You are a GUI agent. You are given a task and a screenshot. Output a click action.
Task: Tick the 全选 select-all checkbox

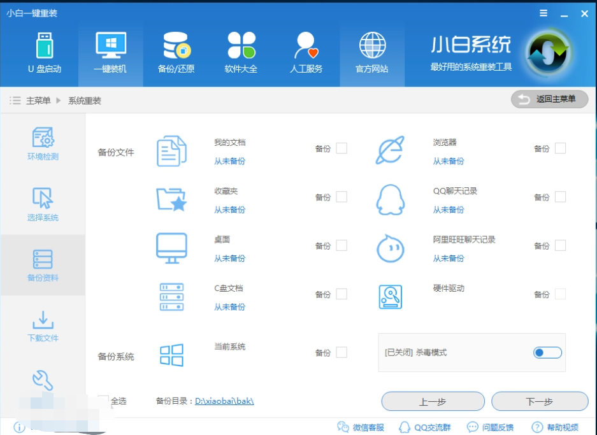tap(103, 401)
